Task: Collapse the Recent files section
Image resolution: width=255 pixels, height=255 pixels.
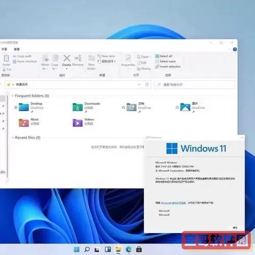Action: (13, 138)
